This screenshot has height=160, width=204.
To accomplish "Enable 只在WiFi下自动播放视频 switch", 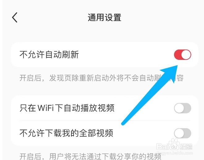I will pos(183,108).
